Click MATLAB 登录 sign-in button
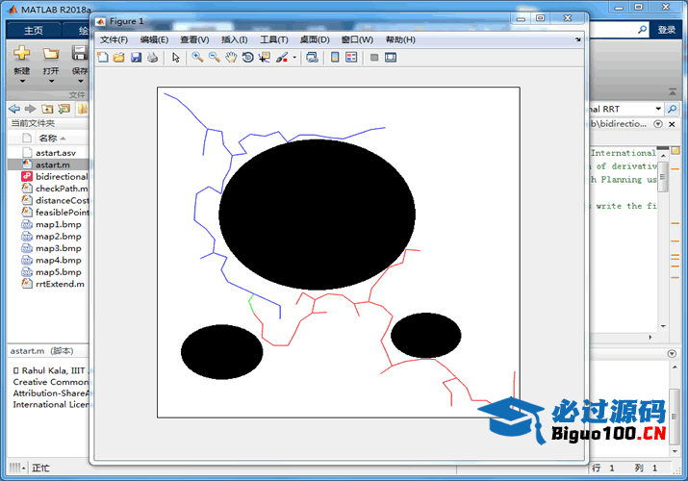The image size is (688, 481). click(x=666, y=30)
